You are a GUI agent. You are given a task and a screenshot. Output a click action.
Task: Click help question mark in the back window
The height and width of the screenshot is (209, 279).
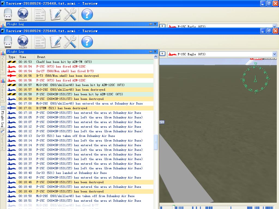coord(87,15)
